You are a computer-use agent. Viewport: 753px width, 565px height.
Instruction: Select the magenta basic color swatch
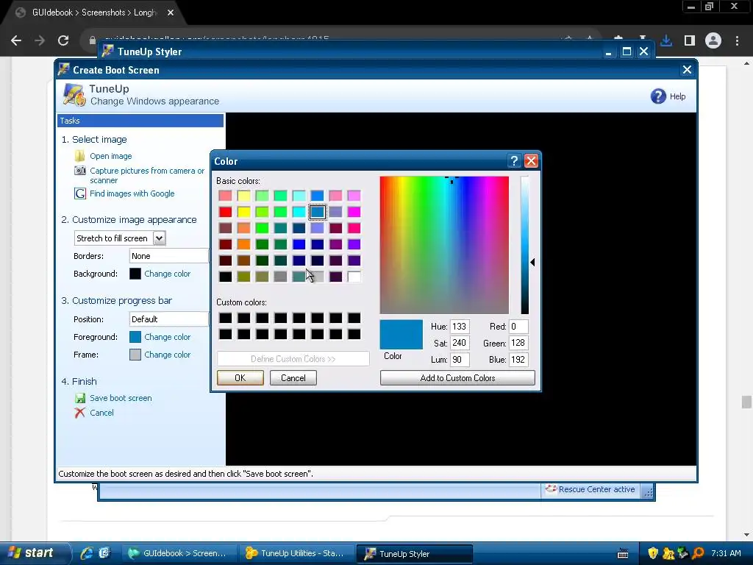354,212
